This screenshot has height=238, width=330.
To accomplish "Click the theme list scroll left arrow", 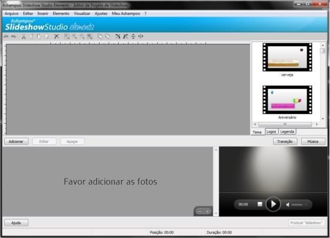I will coord(255,124).
